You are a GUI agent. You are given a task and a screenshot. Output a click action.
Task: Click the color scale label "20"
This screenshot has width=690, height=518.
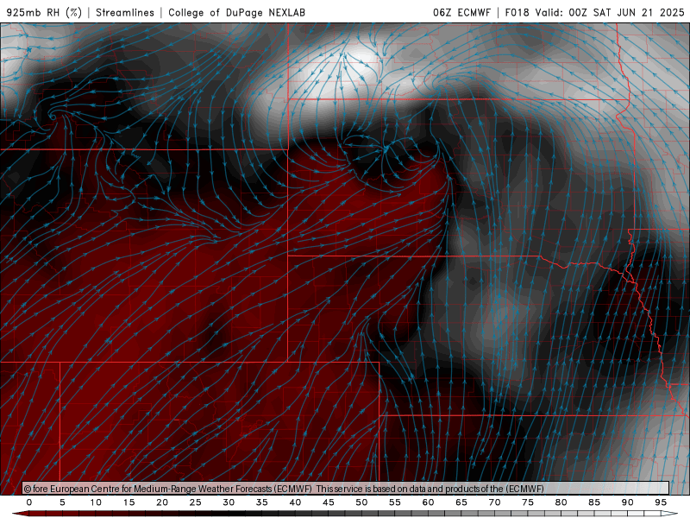point(162,502)
